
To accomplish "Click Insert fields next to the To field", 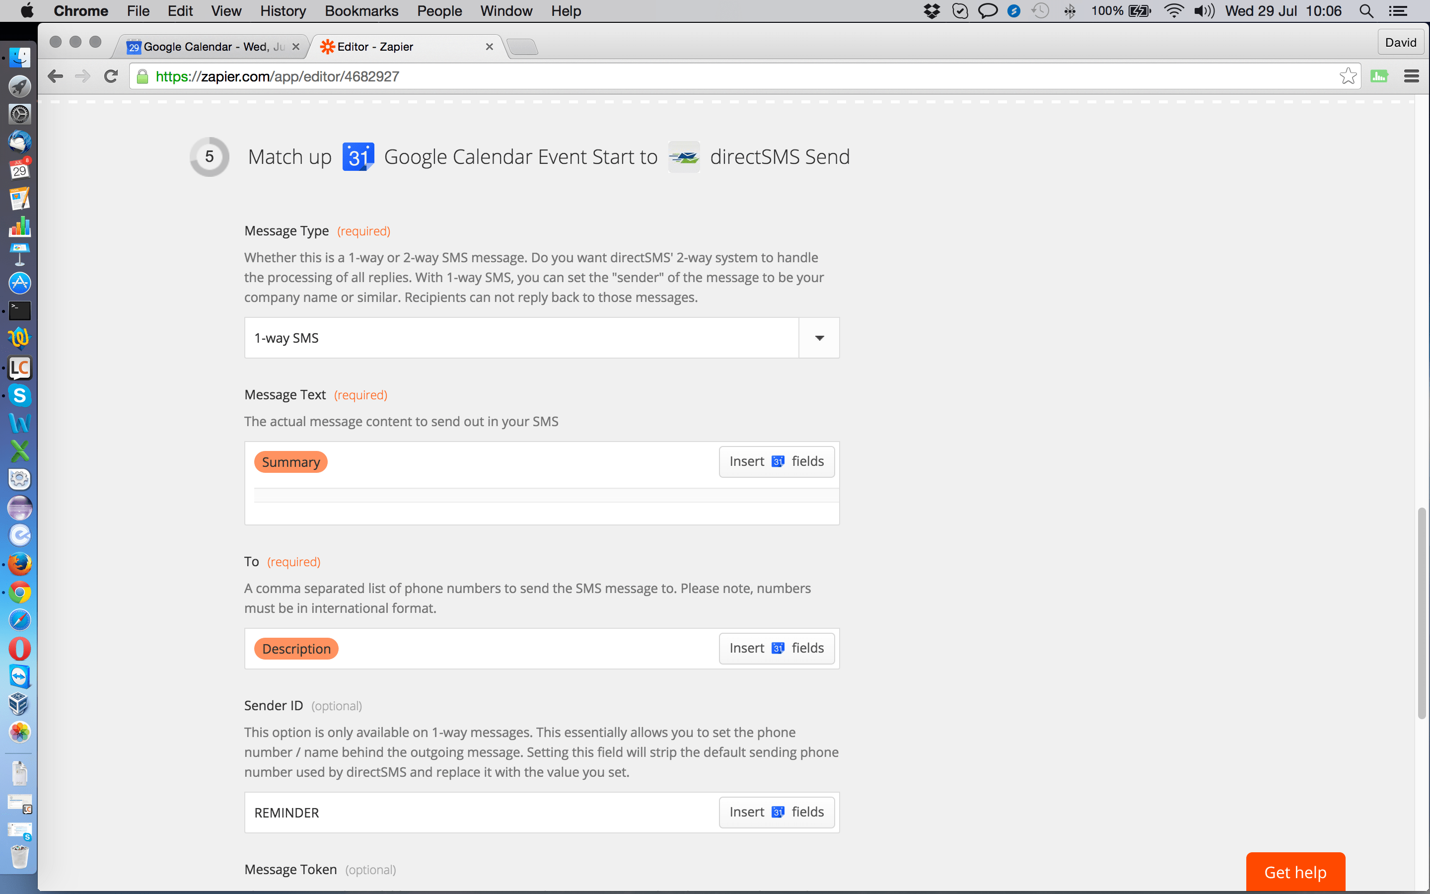I will click(x=777, y=648).
